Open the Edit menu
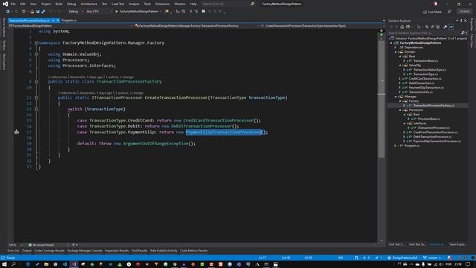The height and width of the screenshot is (268, 476). 23,4
